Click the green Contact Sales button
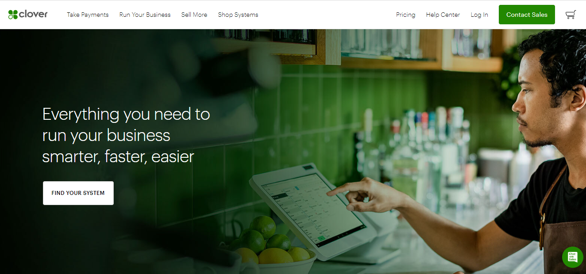The width and height of the screenshot is (586, 274). click(527, 15)
